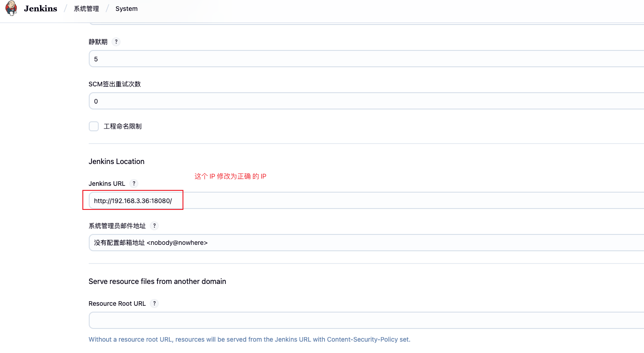This screenshot has width=644, height=353.
Task: Click the Serve resource files heading
Action: click(x=157, y=281)
